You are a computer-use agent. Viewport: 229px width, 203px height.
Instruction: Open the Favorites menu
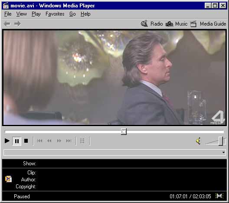[55, 14]
